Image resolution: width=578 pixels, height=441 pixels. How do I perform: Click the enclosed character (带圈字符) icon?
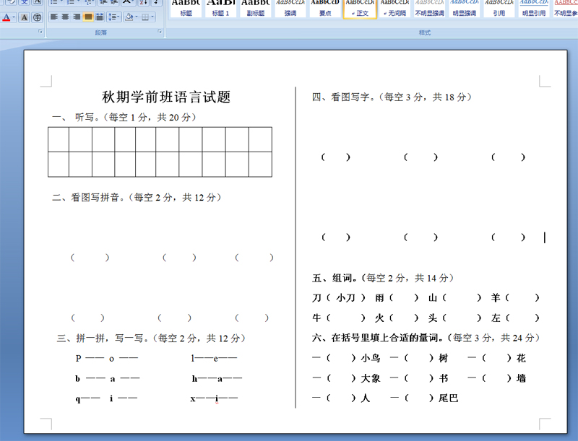pos(37,17)
